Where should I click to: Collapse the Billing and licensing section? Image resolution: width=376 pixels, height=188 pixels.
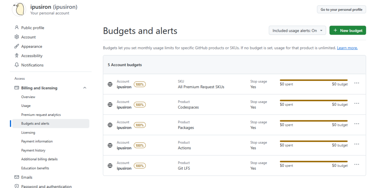pos(85,88)
